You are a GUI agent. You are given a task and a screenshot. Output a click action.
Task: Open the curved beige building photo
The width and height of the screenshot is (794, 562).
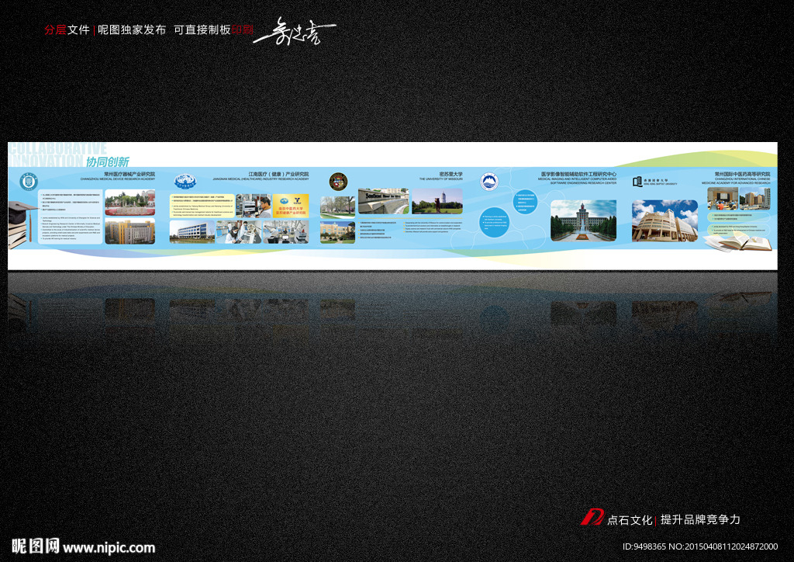[665, 220]
